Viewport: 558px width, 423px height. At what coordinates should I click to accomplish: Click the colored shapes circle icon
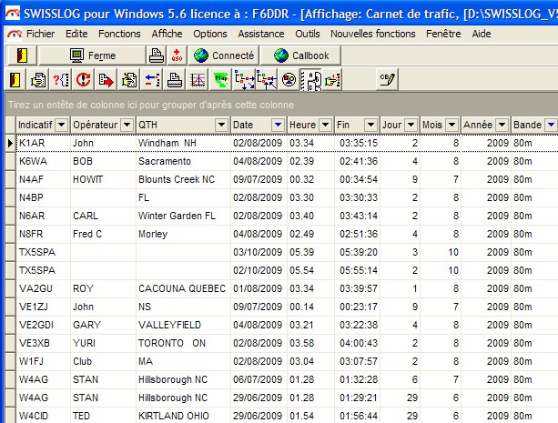point(289,80)
